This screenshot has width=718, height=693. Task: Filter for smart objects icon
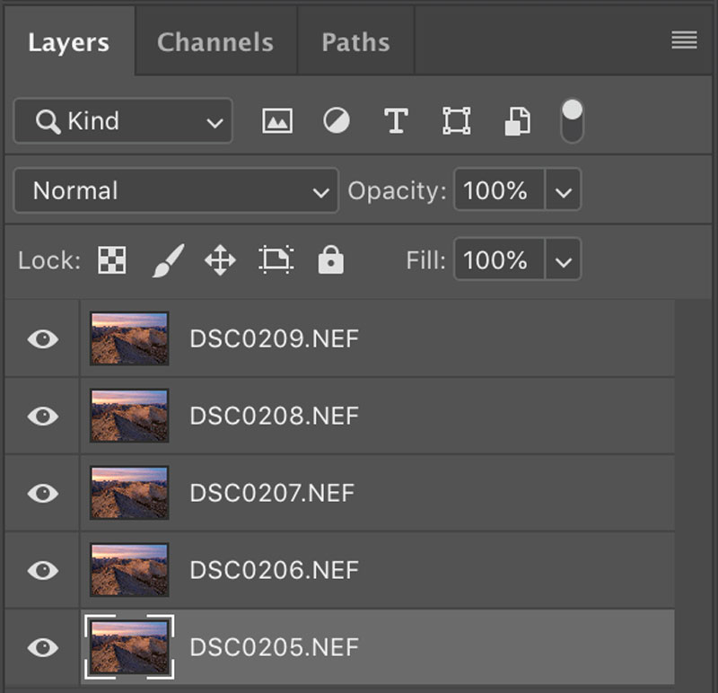[517, 121]
